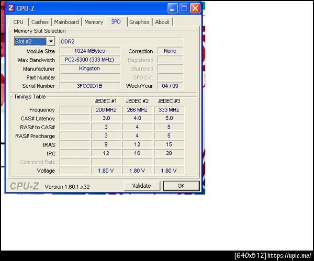Click the DDR2 memory type field
The image size is (314, 261).
[121, 42]
